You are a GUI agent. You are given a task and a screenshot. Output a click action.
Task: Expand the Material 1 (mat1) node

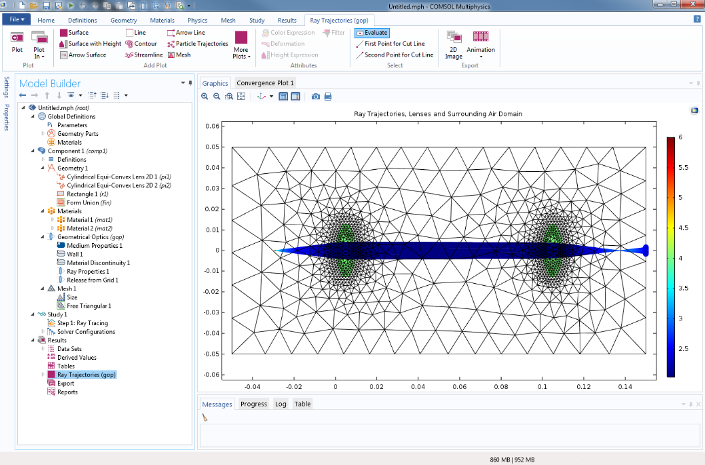(x=52, y=219)
